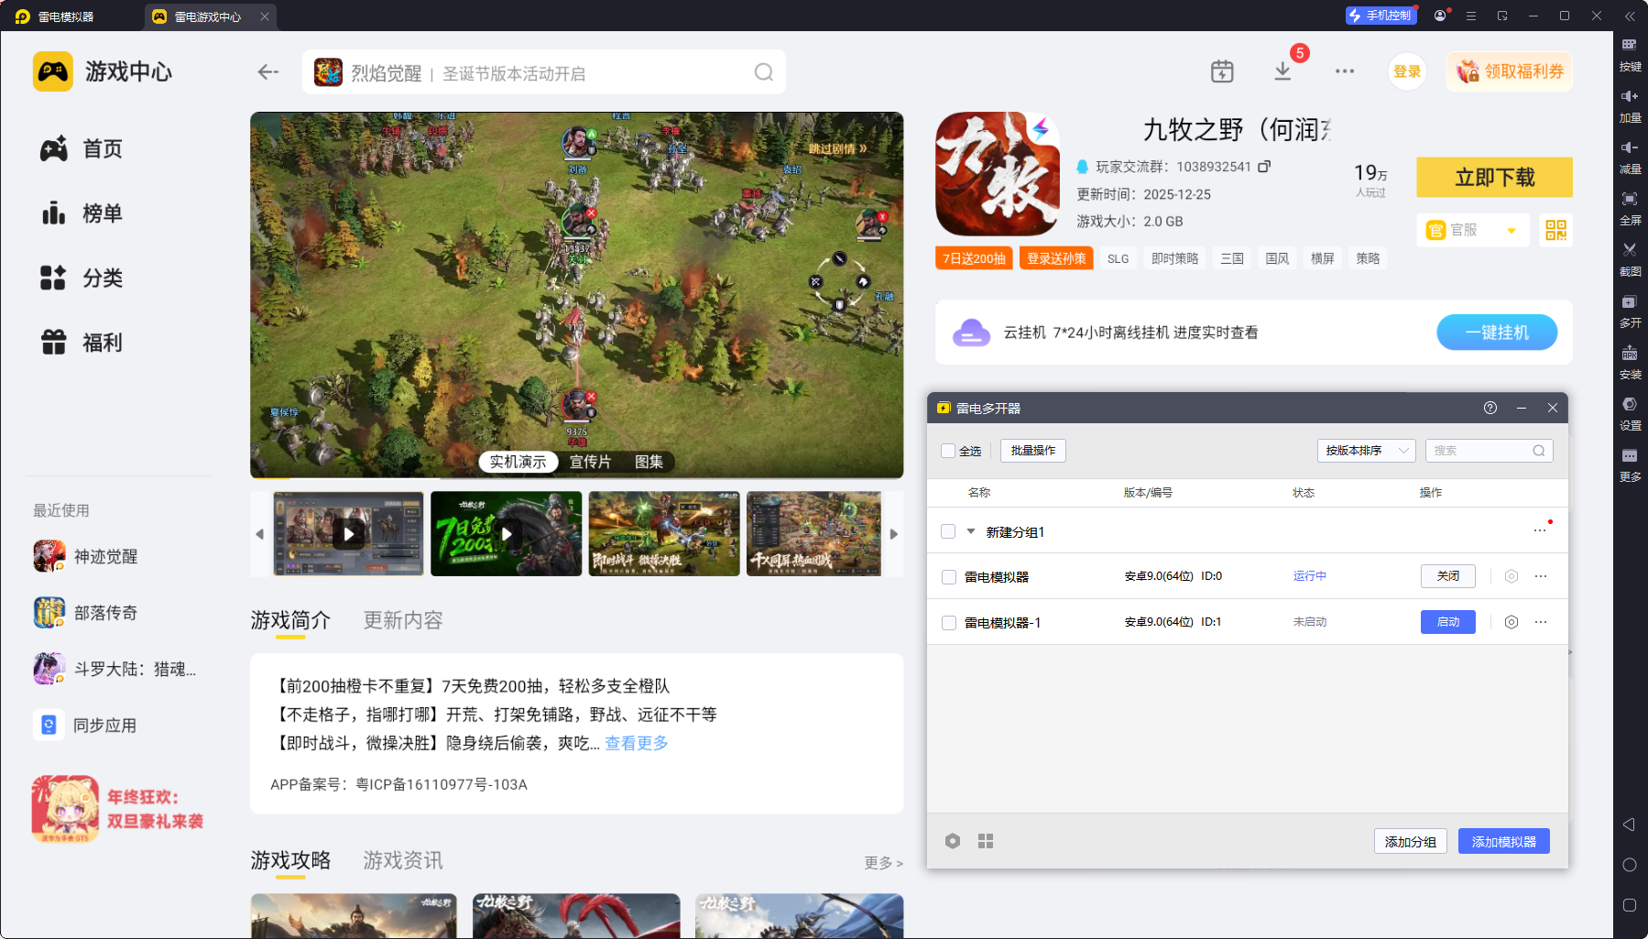This screenshot has width=1648, height=939.
Task: Click the search magnifier icon
Action: [x=764, y=72]
